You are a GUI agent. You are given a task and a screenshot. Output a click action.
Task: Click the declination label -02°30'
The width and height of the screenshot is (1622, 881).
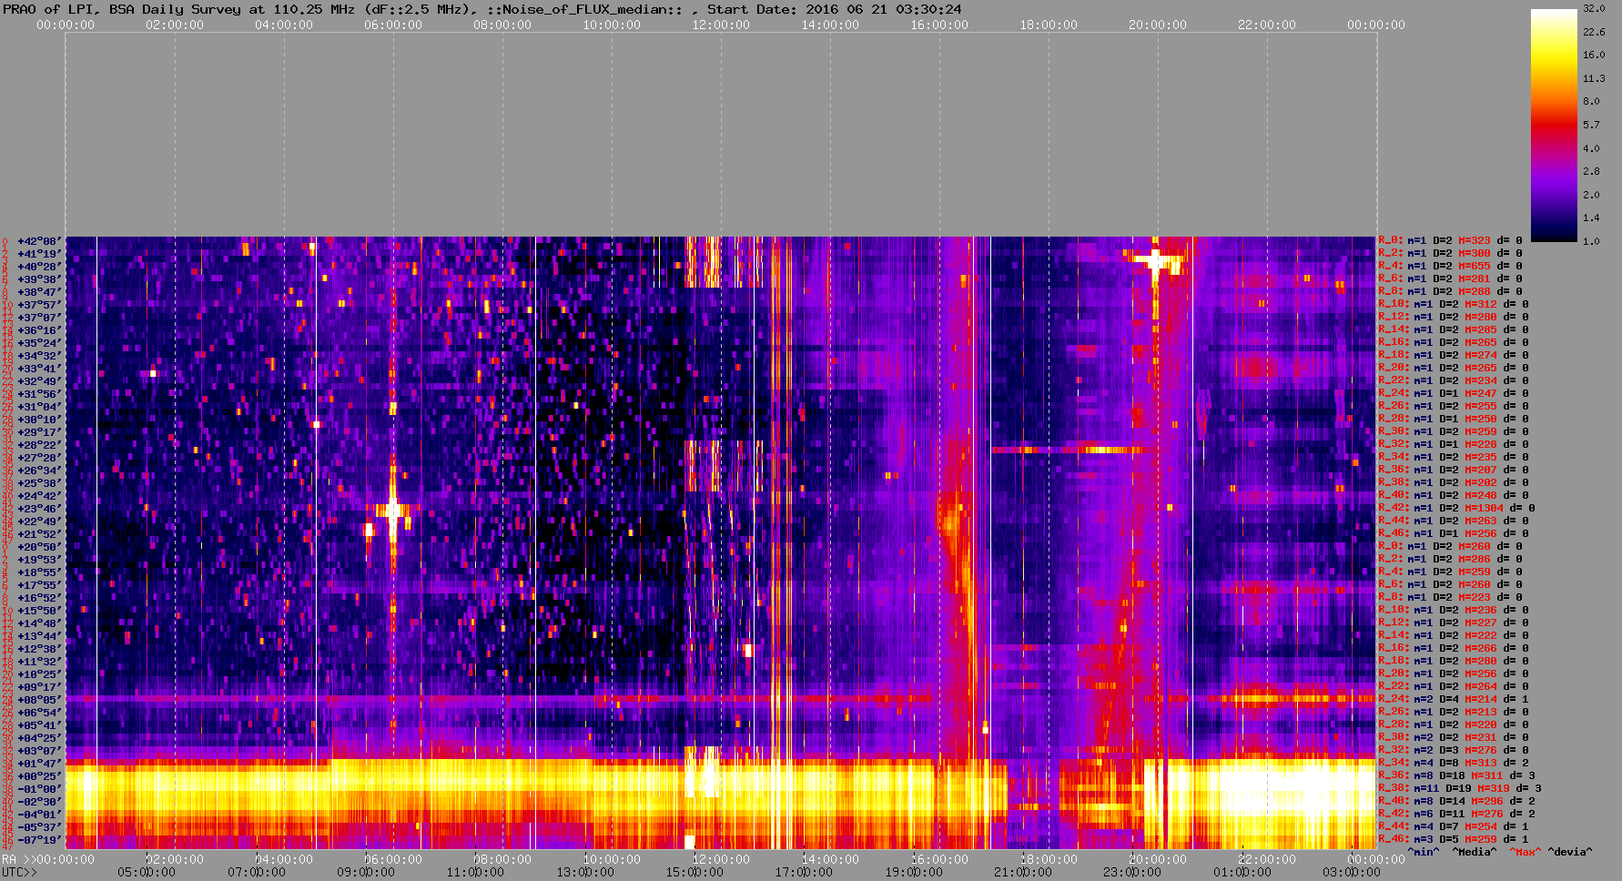click(x=38, y=802)
